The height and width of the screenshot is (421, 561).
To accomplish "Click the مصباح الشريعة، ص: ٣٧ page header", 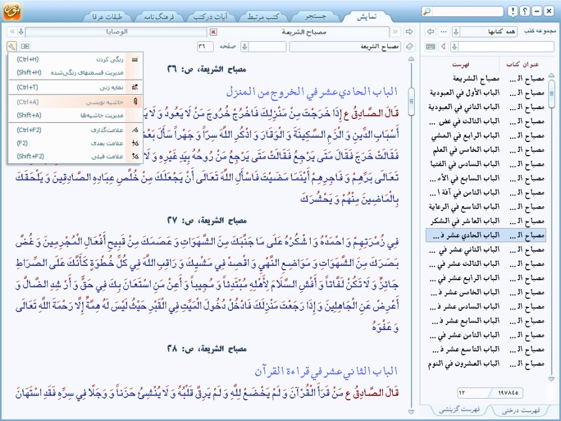I will 207,220.
